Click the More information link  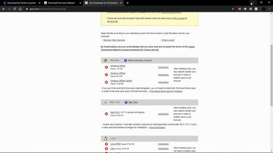coord(157,127)
